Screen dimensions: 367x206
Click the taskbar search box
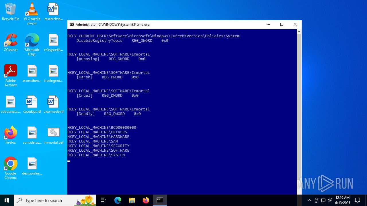point(55,200)
